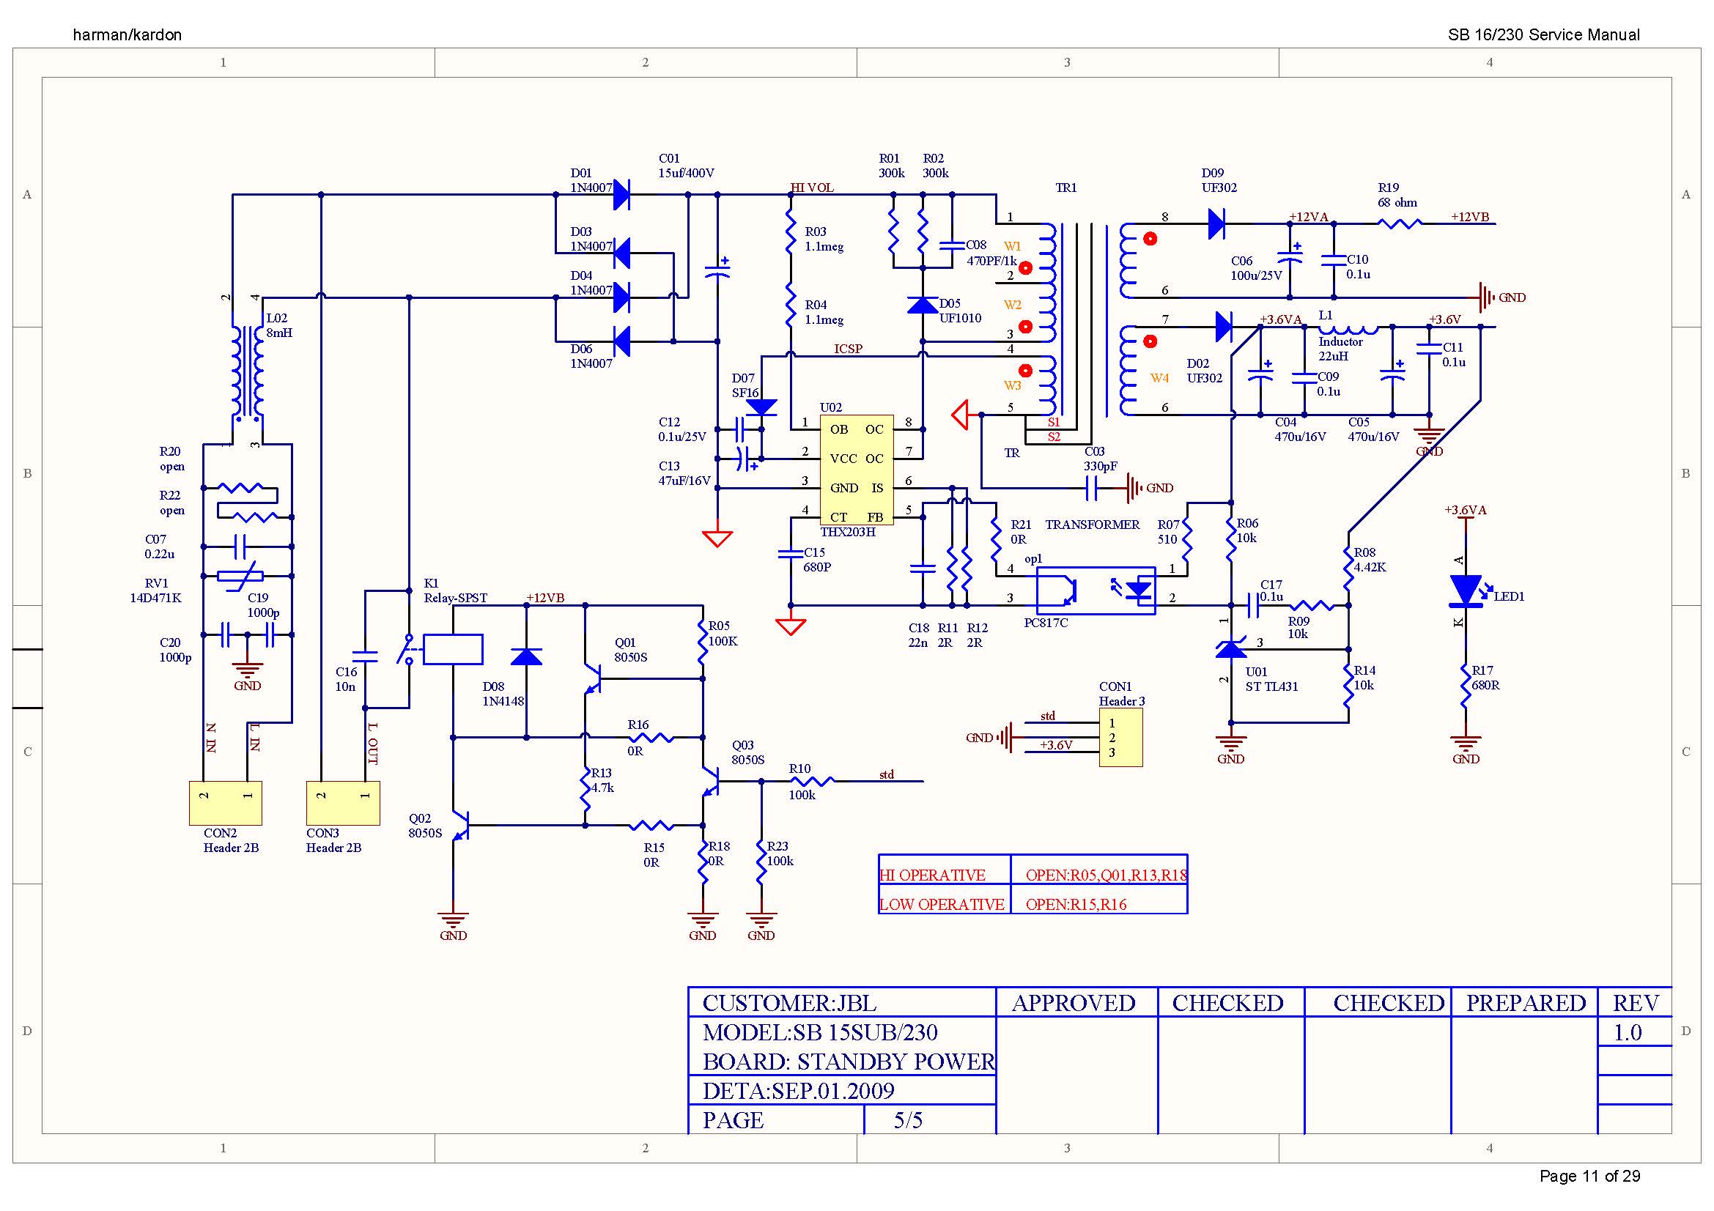This screenshot has width=1714, height=1211.
Task: Select the MODEL:SB 15SUB/230 text
Action: coord(820,1032)
